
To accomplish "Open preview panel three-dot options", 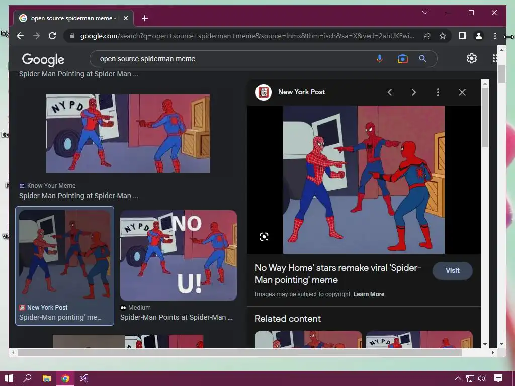I will (x=438, y=92).
